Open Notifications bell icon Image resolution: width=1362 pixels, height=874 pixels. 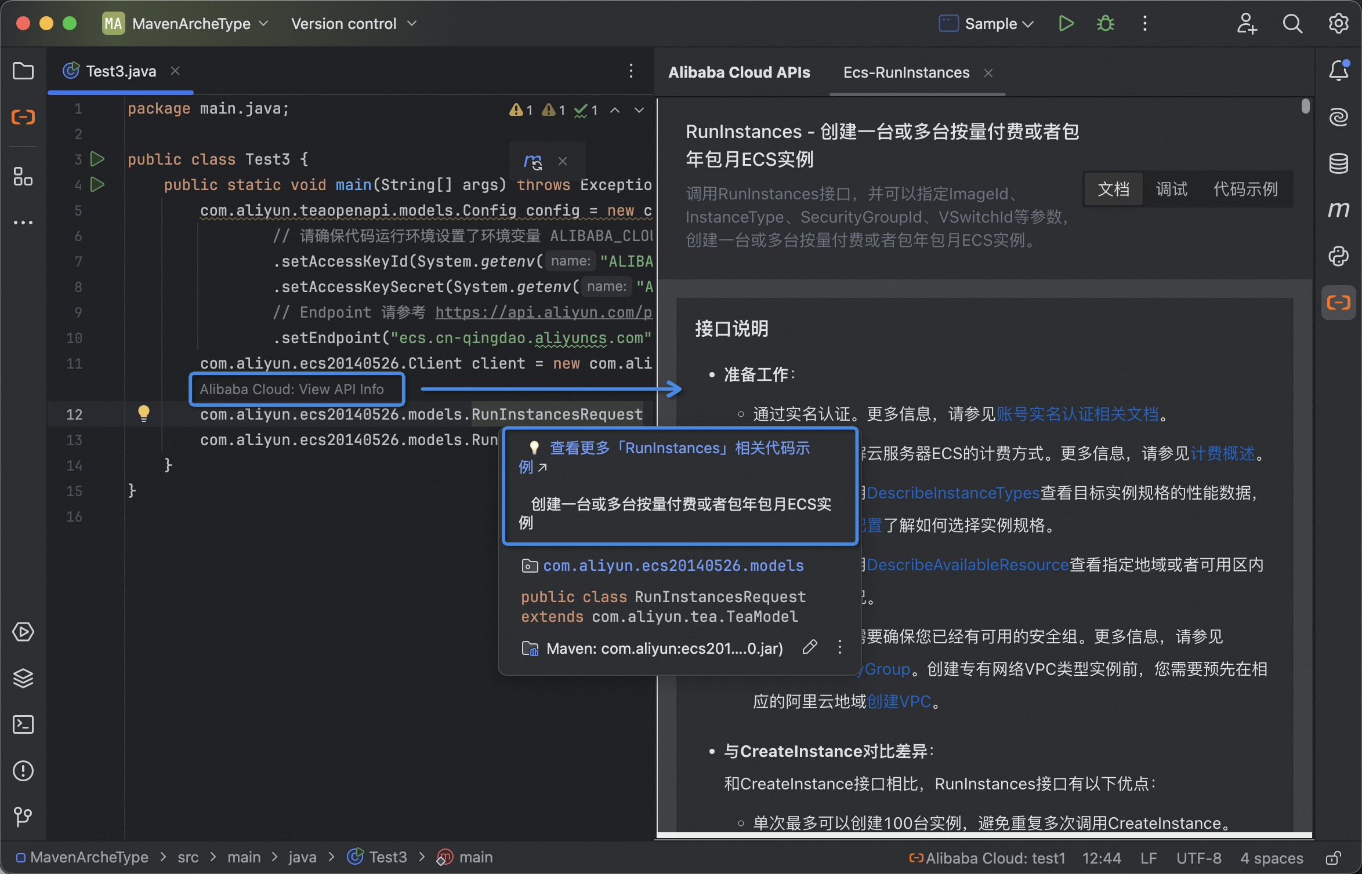[x=1339, y=71]
